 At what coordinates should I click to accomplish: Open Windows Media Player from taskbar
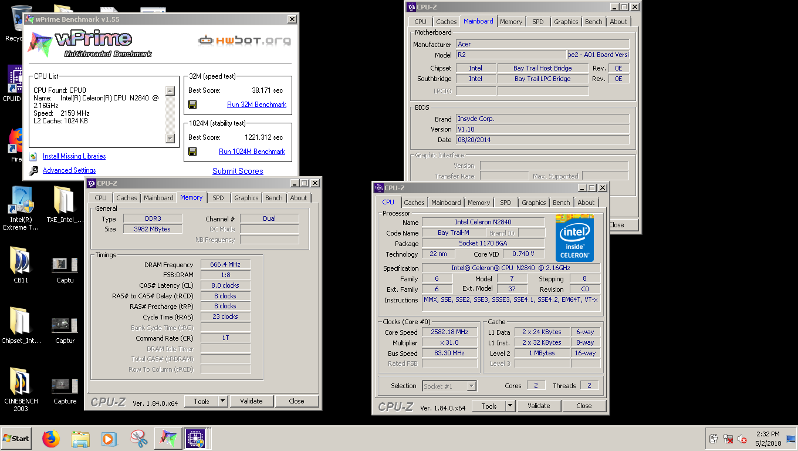click(109, 439)
